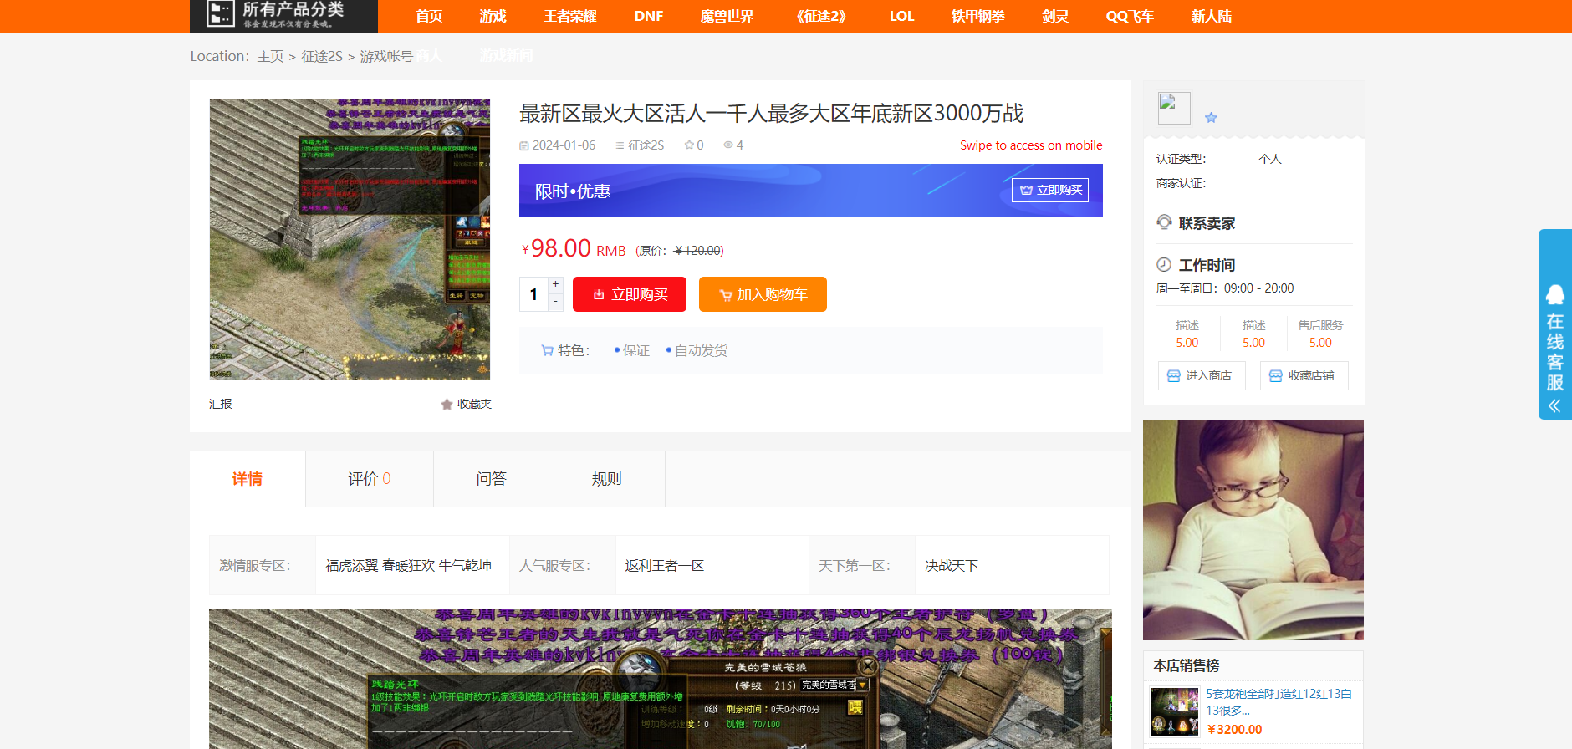Open the DNF navigation item

[x=649, y=16]
